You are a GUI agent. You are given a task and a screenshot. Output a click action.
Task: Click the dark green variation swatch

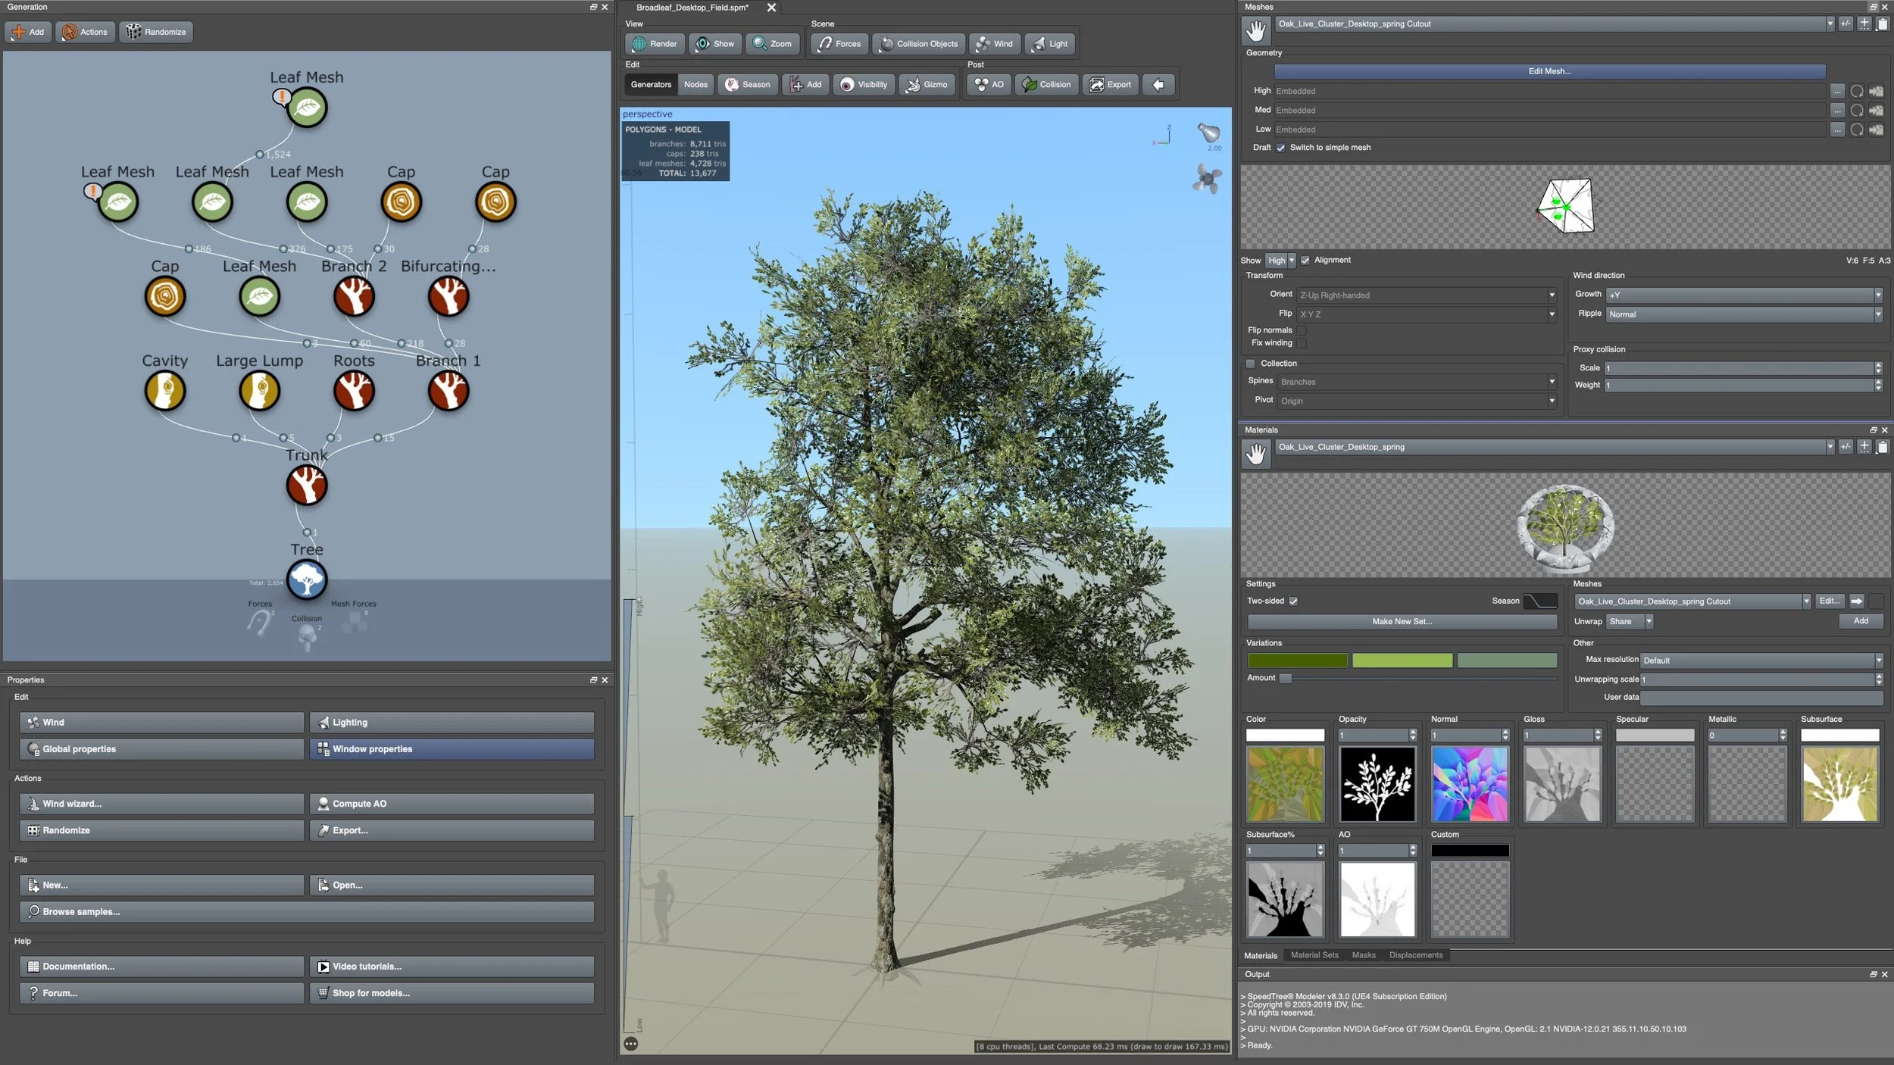tap(1298, 661)
